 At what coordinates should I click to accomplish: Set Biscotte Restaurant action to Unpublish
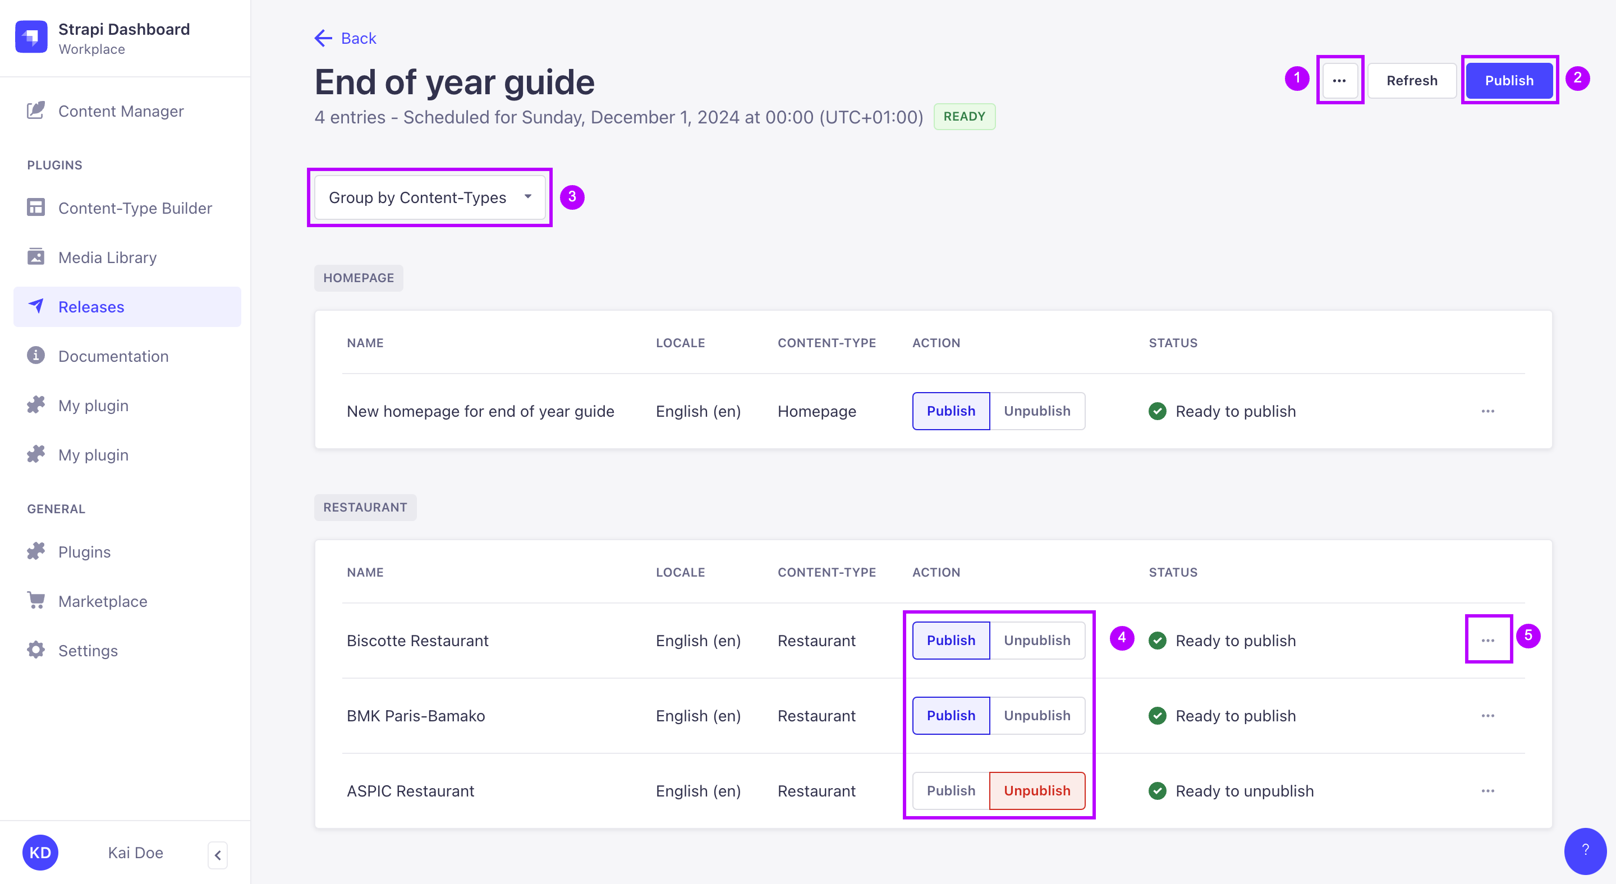[x=1036, y=640]
